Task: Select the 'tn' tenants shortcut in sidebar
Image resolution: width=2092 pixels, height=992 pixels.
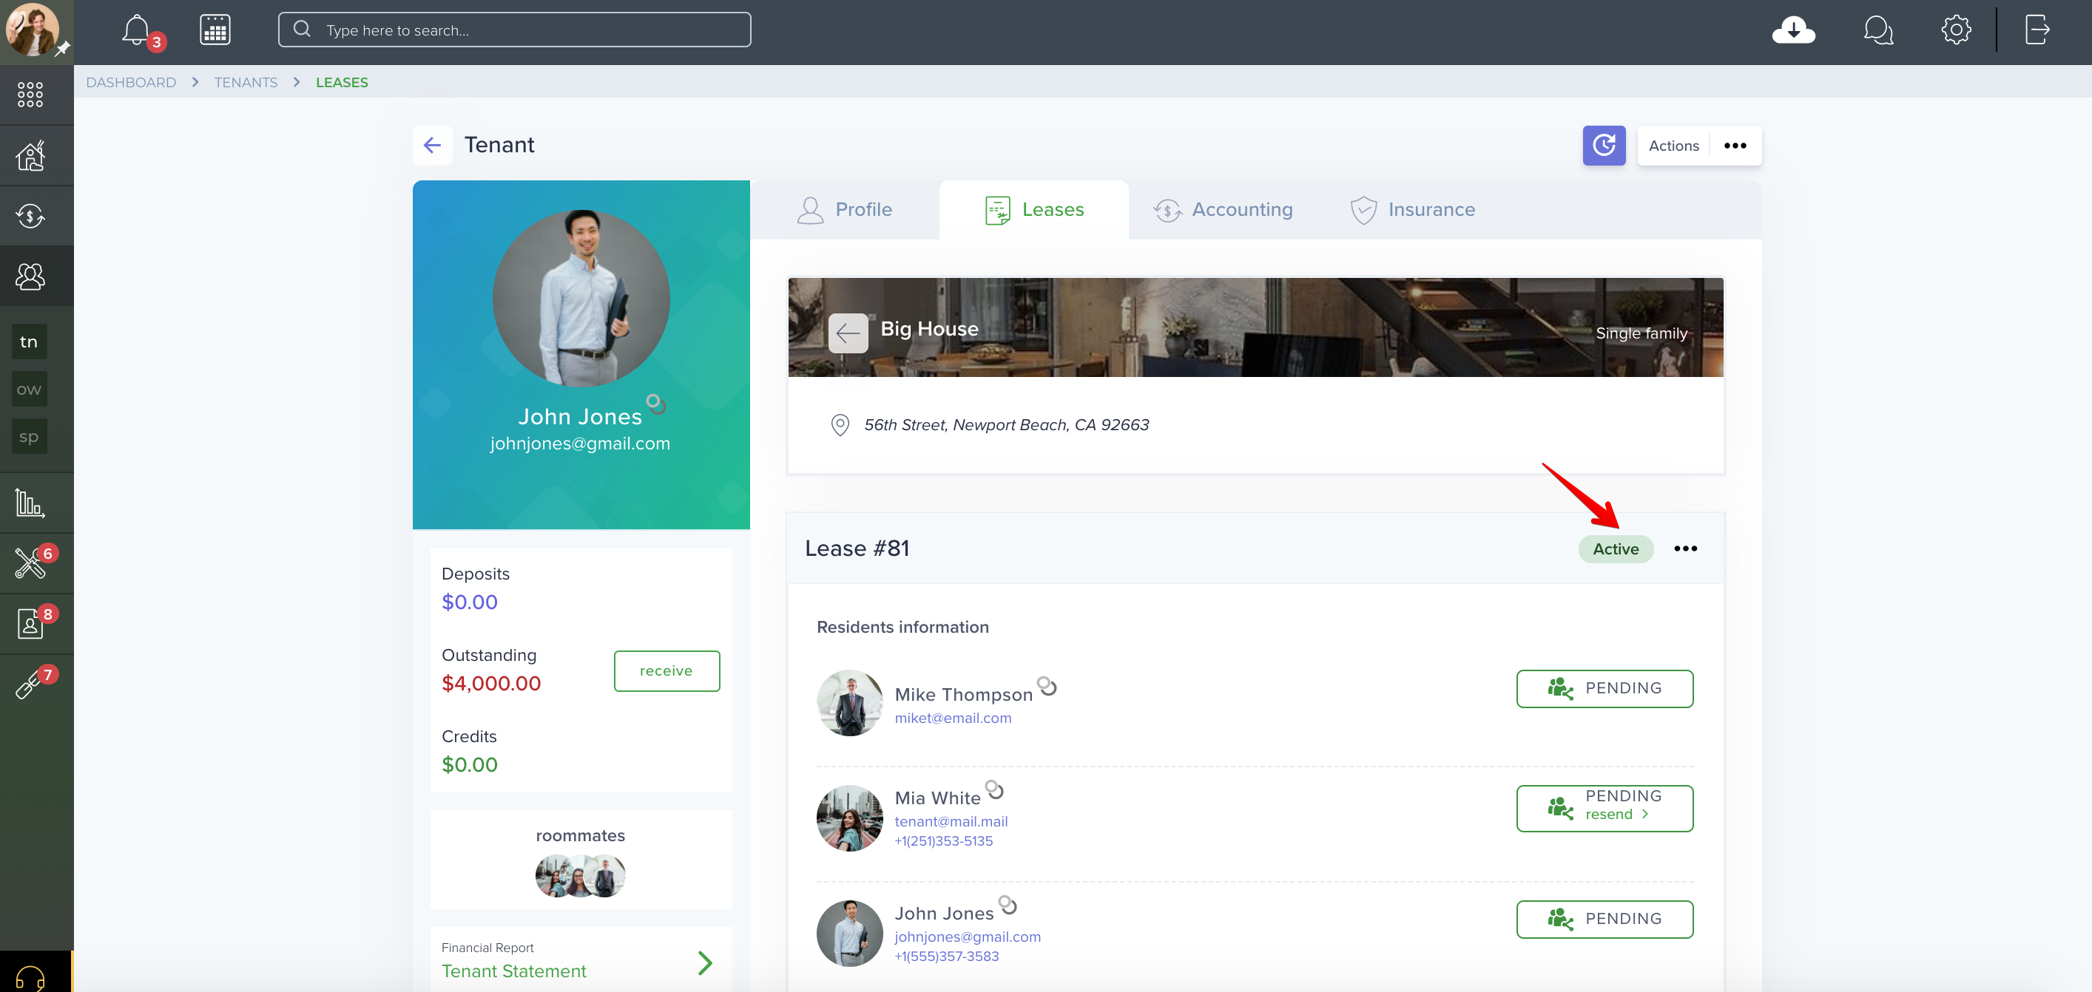Action: [30, 342]
